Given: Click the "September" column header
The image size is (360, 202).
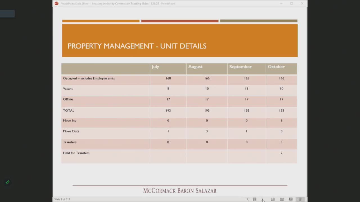Looking at the screenshot, I should click(x=240, y=67).
